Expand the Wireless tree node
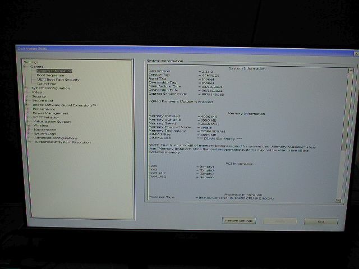Viewport: 359px width, 269px height. (x=29, y=126)
